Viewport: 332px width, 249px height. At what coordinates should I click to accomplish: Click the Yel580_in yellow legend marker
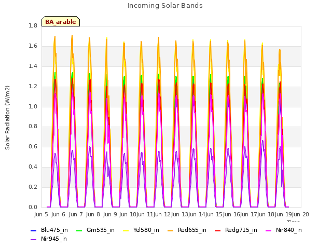(126, 230)
